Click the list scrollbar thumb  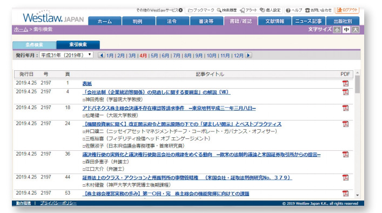tap(357, 84)
